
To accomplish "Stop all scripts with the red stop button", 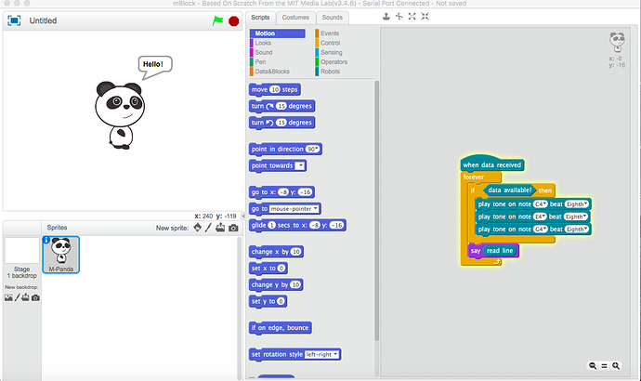I will (233, 20).
